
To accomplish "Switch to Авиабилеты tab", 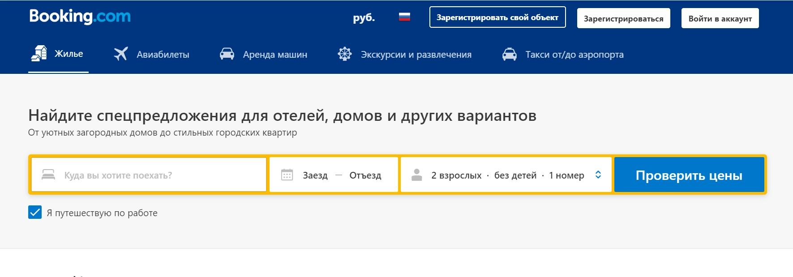I will pyautogui.click(x=163, y=55).
